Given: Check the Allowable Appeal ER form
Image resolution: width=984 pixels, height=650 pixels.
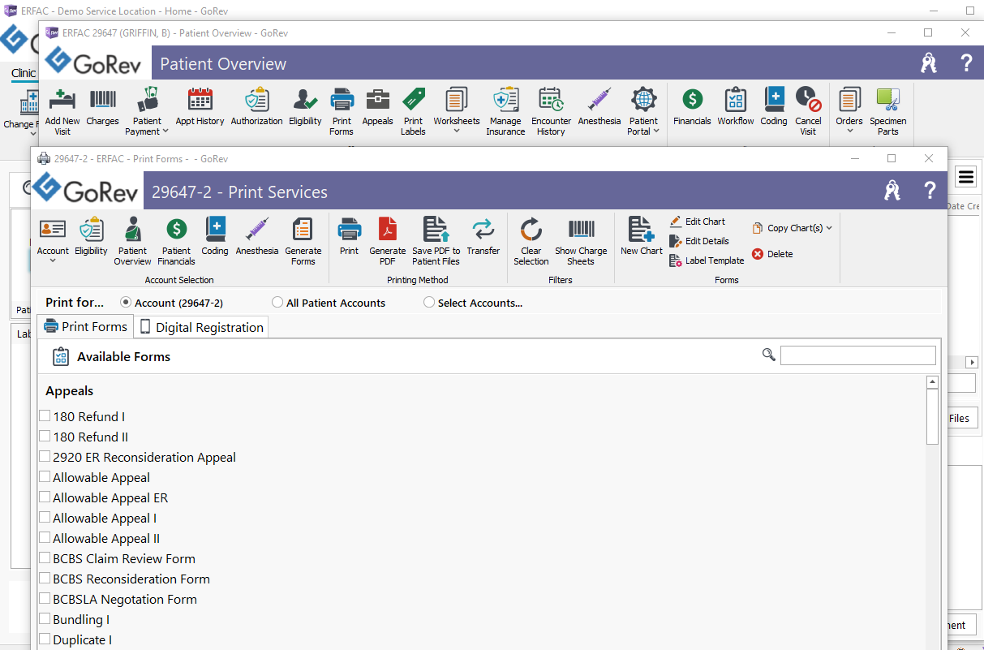Looking at the screenshot, I should click(x=45, y=497).
